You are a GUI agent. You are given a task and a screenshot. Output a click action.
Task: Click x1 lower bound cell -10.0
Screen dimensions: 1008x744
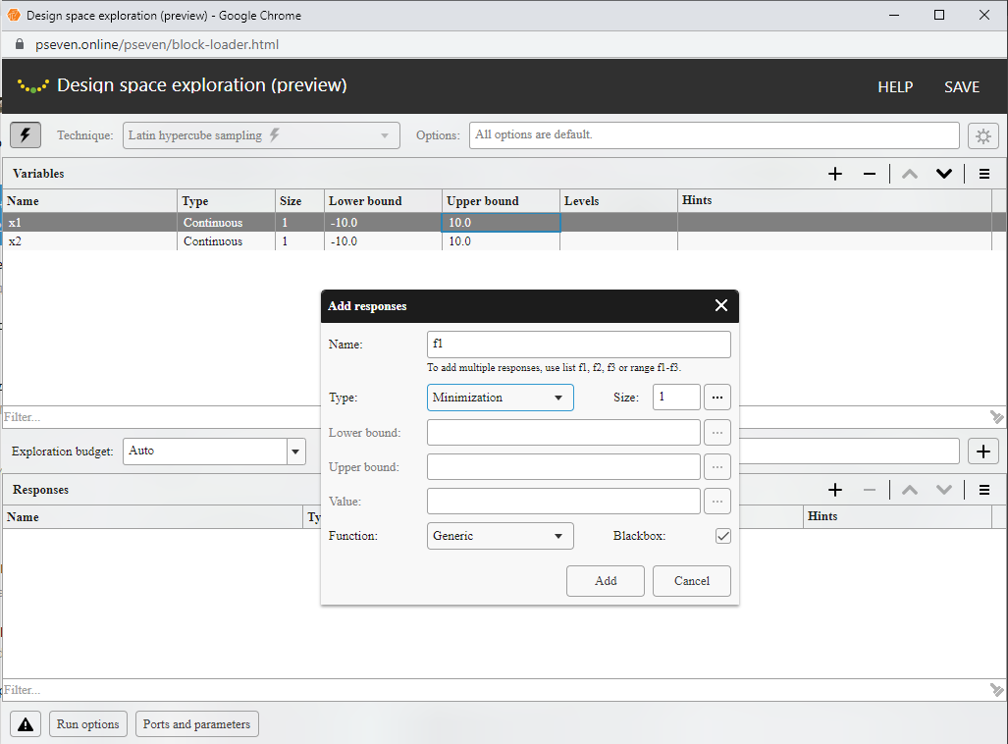tap(383, 223)
